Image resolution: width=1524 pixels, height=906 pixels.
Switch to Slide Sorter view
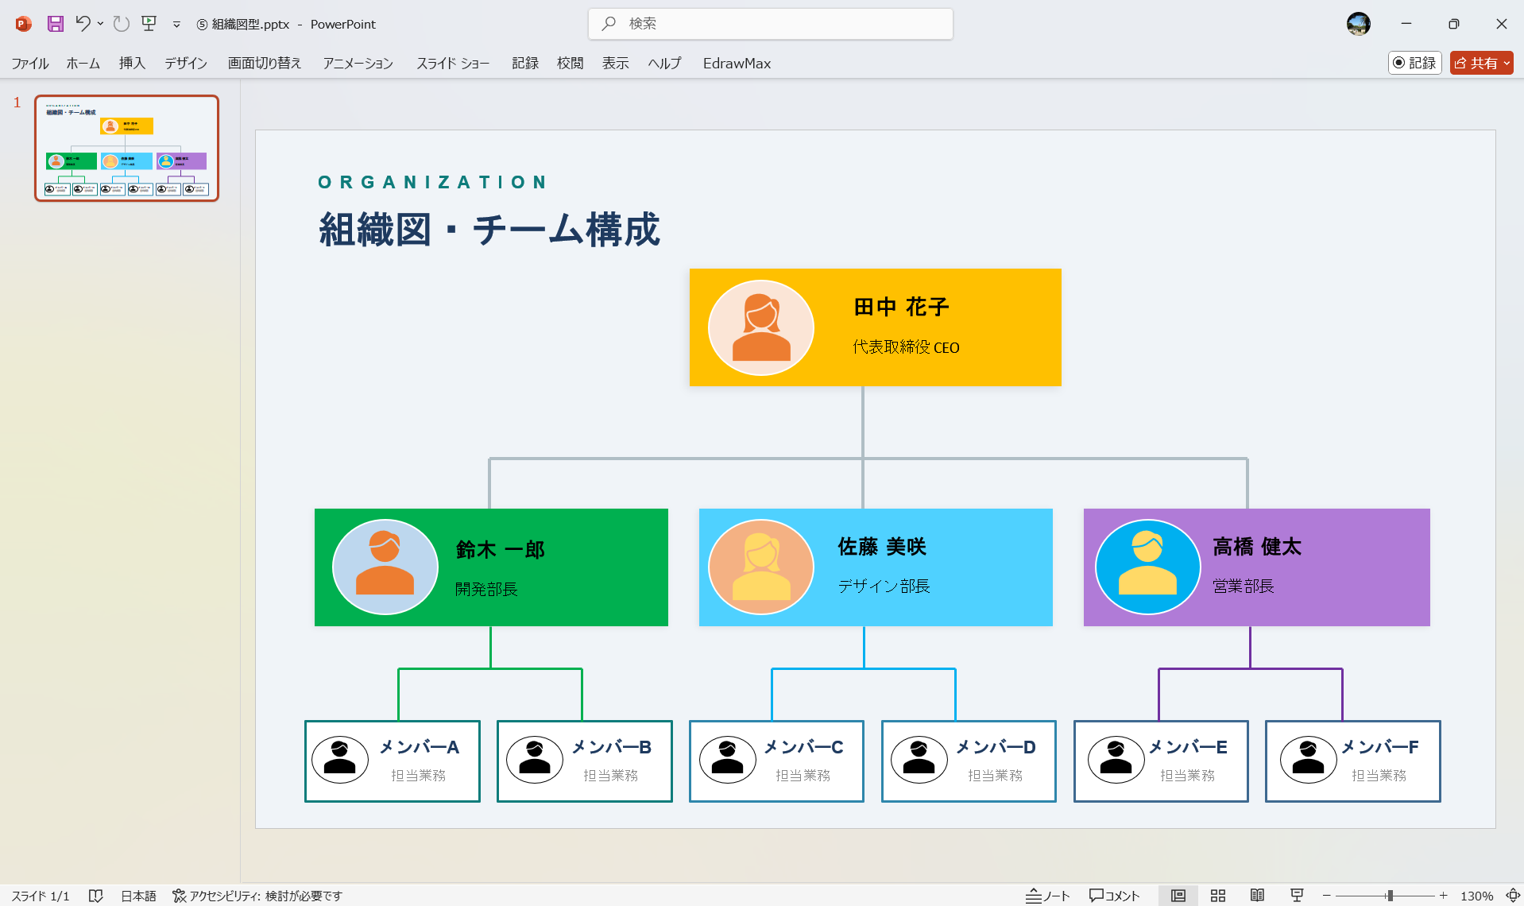(x=1217, y=895)
